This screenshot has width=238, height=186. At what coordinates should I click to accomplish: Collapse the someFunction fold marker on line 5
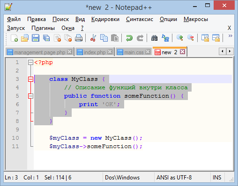pyautogui.click(x=30, y=96)
